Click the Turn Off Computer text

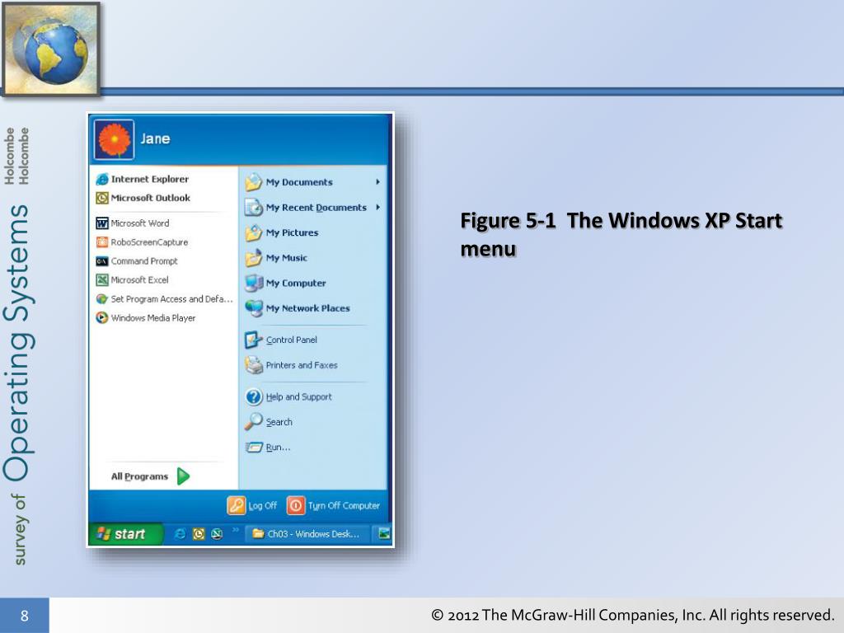344,506
